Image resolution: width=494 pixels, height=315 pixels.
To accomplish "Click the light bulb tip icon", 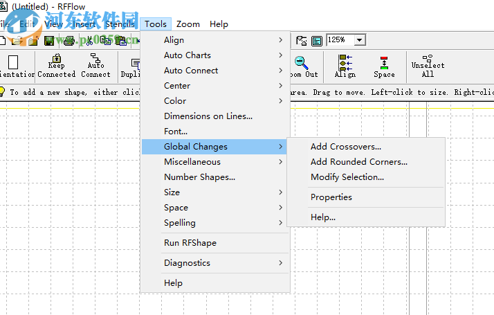I will tap(2, 92).
